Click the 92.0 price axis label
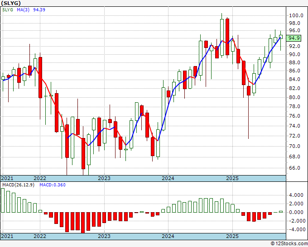Viewport: 308px width, 247px height. pyautogui.click(x=294, y=46)
